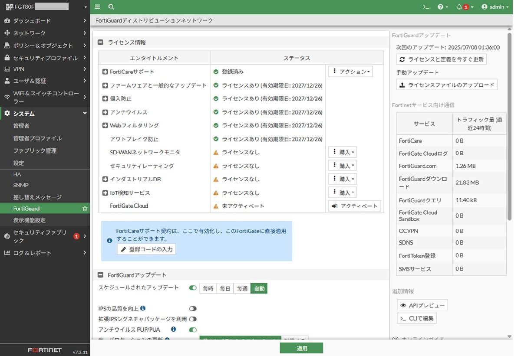Click ライセンスファイルのアップロード button
The height and width of the screenshot is (356, 521).
[x=447, y=85]
